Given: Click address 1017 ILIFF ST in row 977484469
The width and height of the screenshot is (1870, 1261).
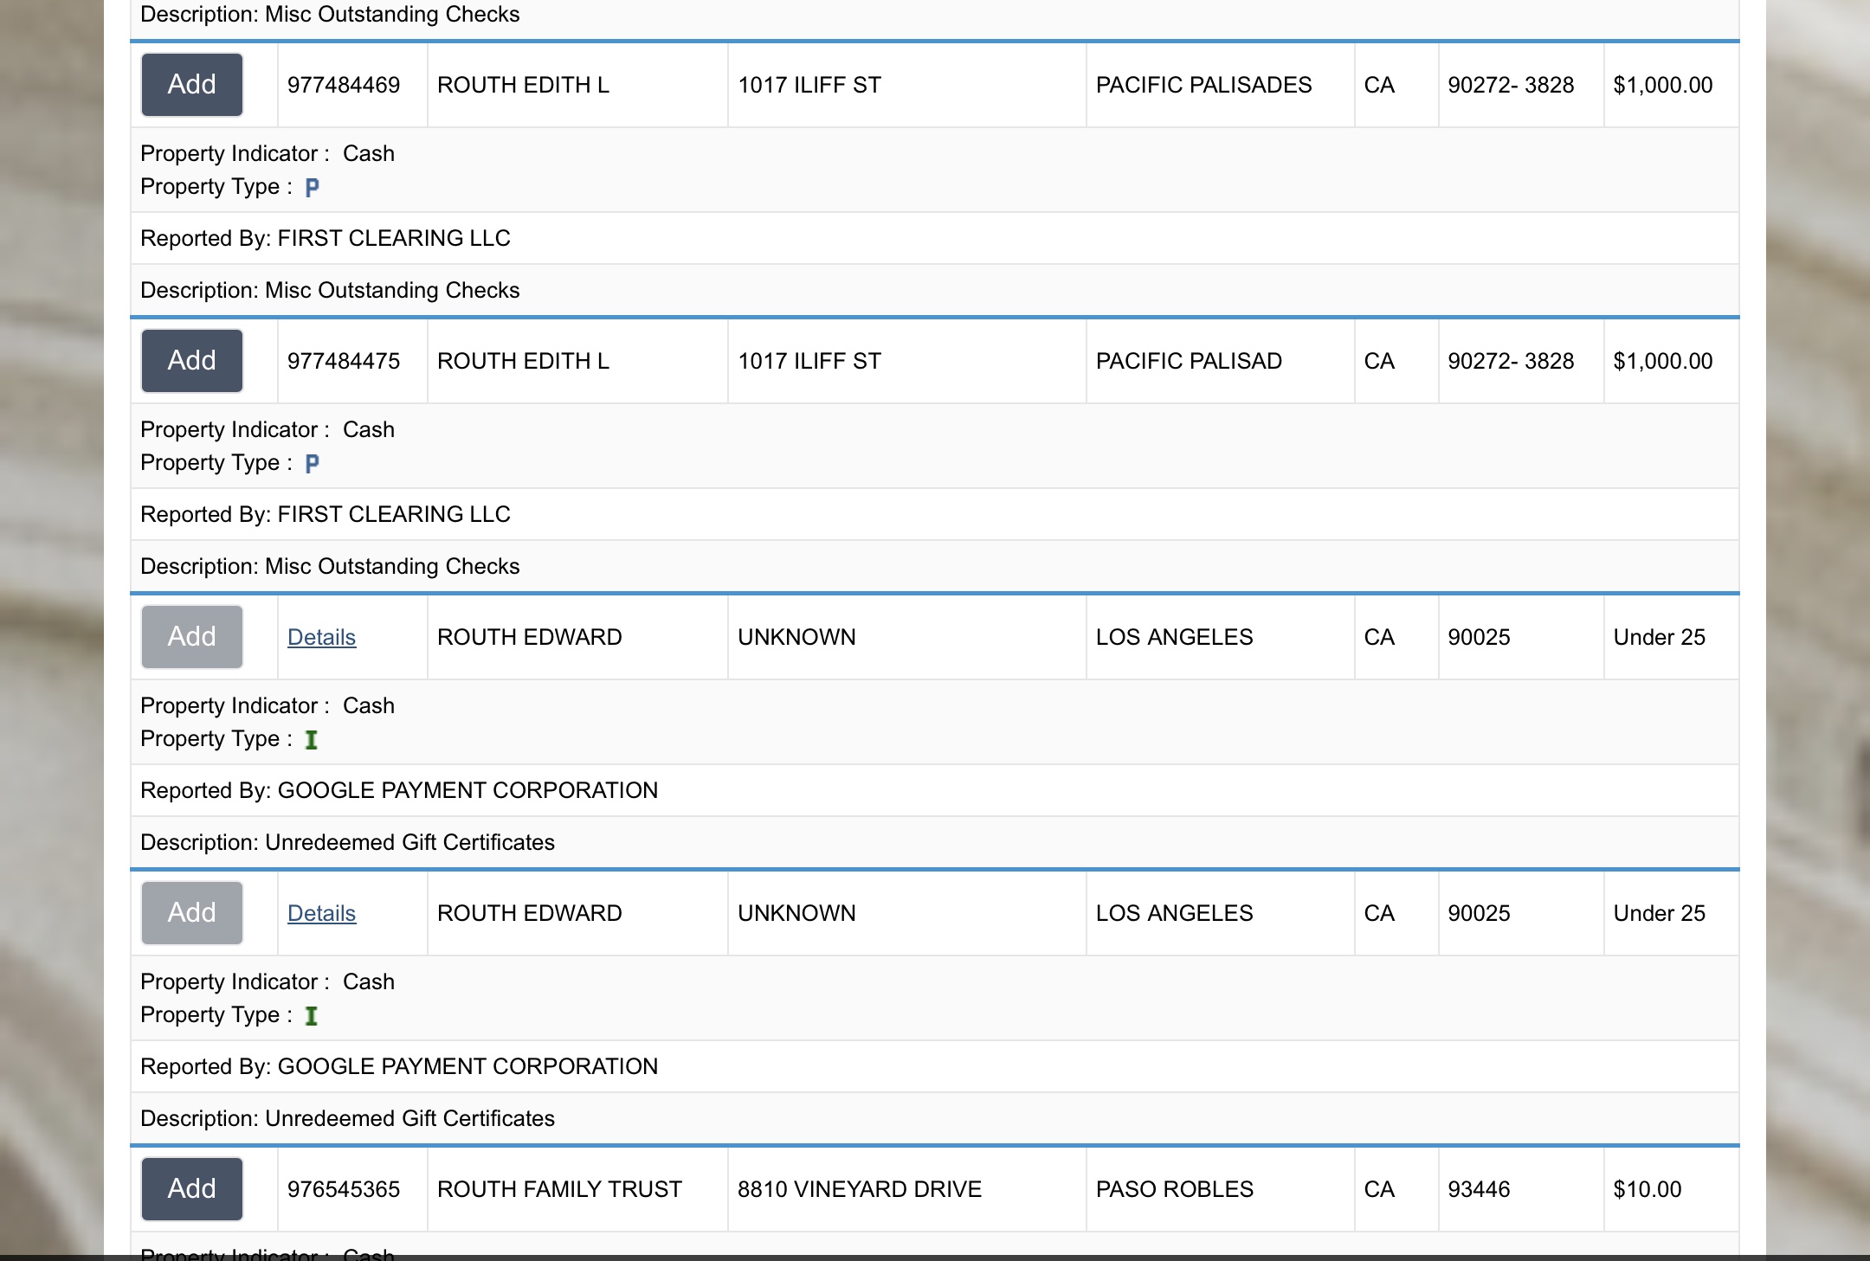Looking at the screenshot, I should click(x=809, y=85).
